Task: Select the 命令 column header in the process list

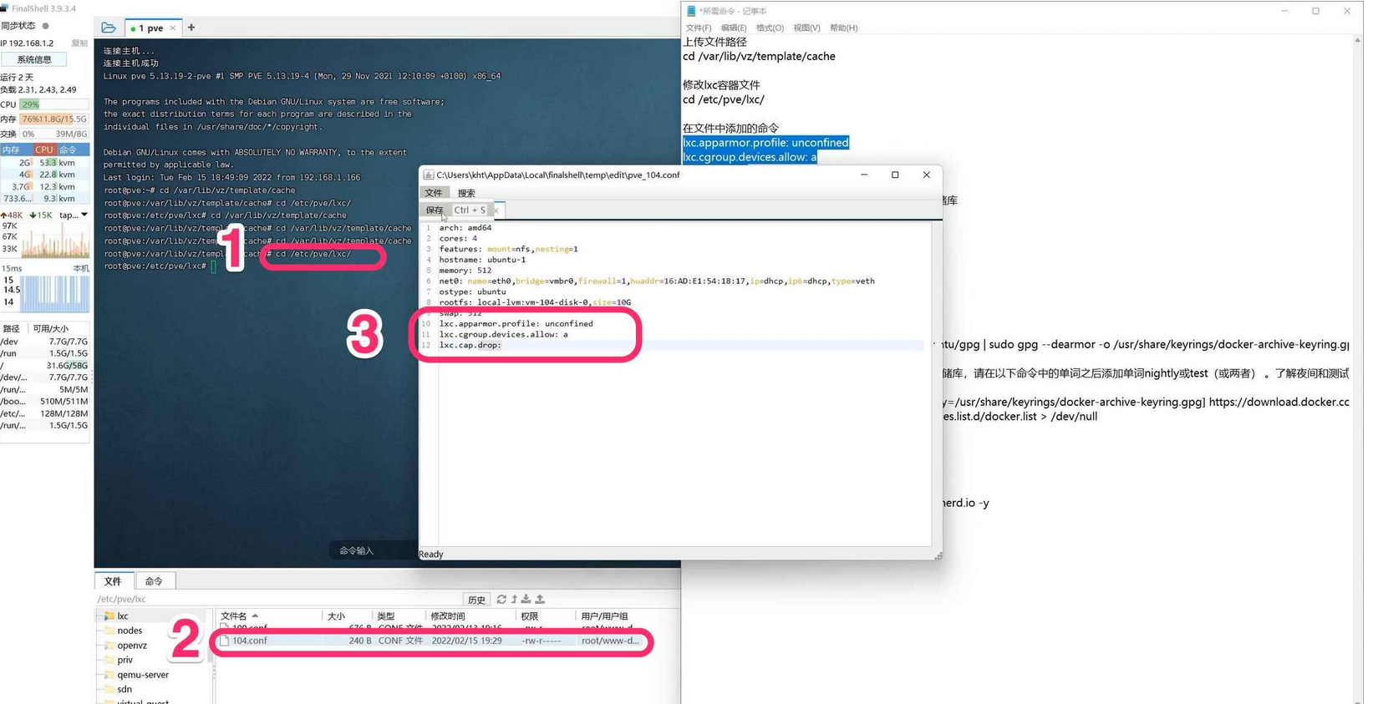Action: tap(70, 149)
